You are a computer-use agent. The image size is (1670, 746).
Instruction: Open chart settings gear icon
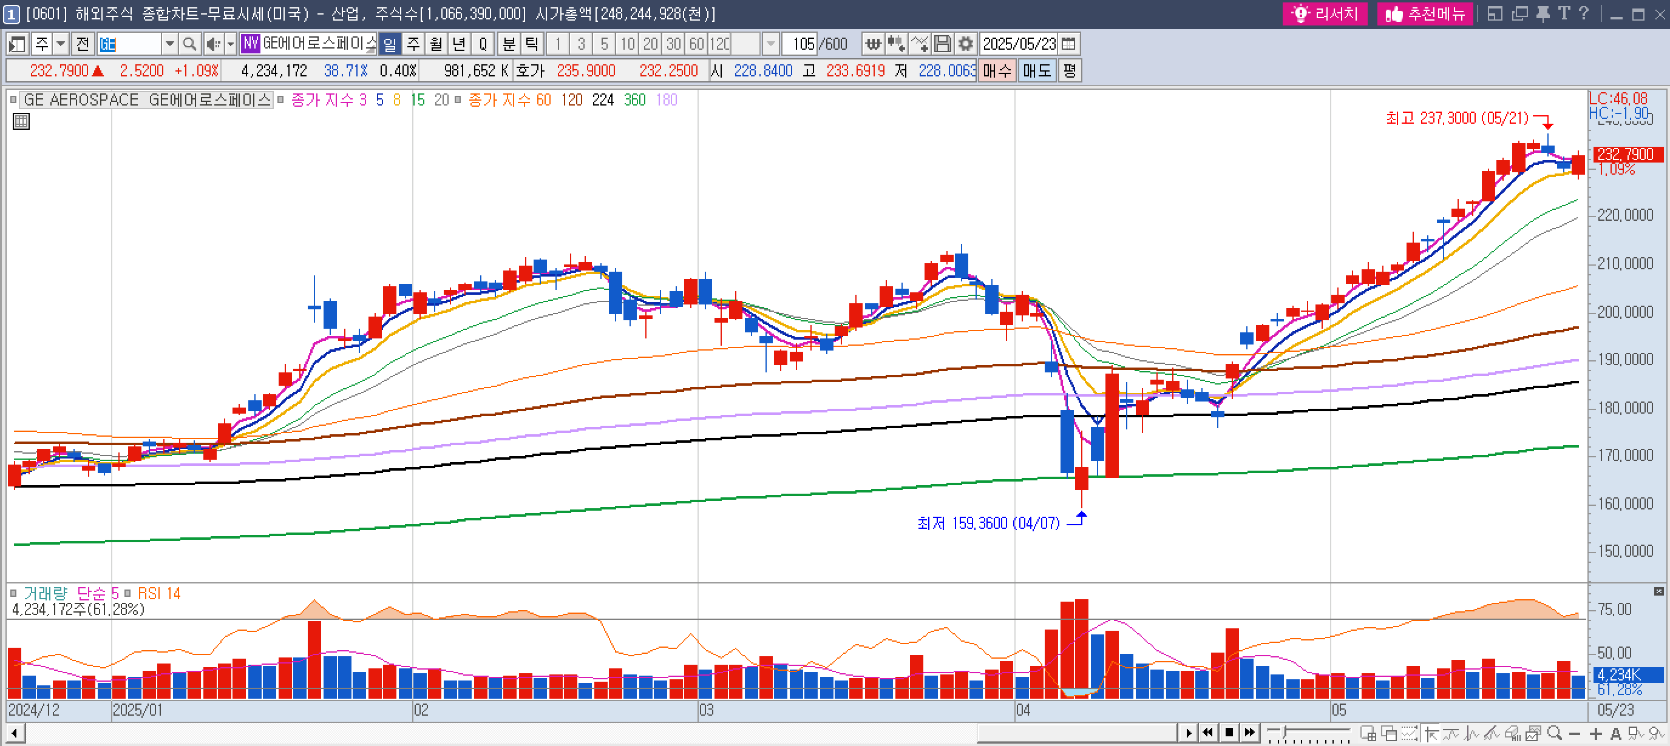[x=965, y=44]
